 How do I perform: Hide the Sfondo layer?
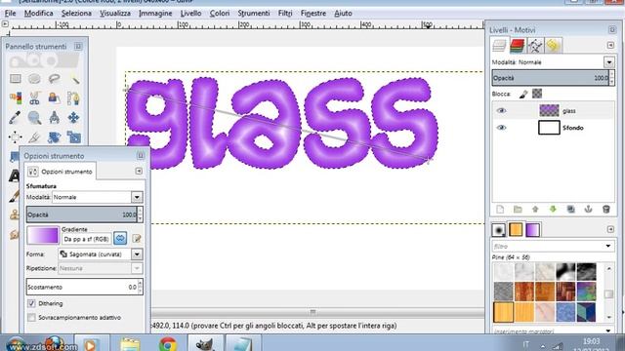click(x=501, y=128)
